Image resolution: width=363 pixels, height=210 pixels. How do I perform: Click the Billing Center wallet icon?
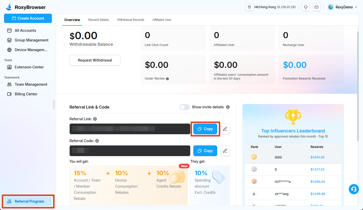pos(9,94)
